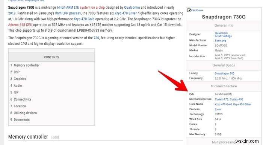This screenshot has width=263, height=145.
Task: Click the General Specs section header
Action: [x=224, y=65]
